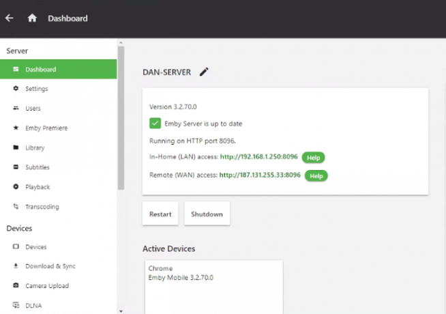Click the DAN-SERVER heading
Screen dimensions: 446x314
point(166,72)
